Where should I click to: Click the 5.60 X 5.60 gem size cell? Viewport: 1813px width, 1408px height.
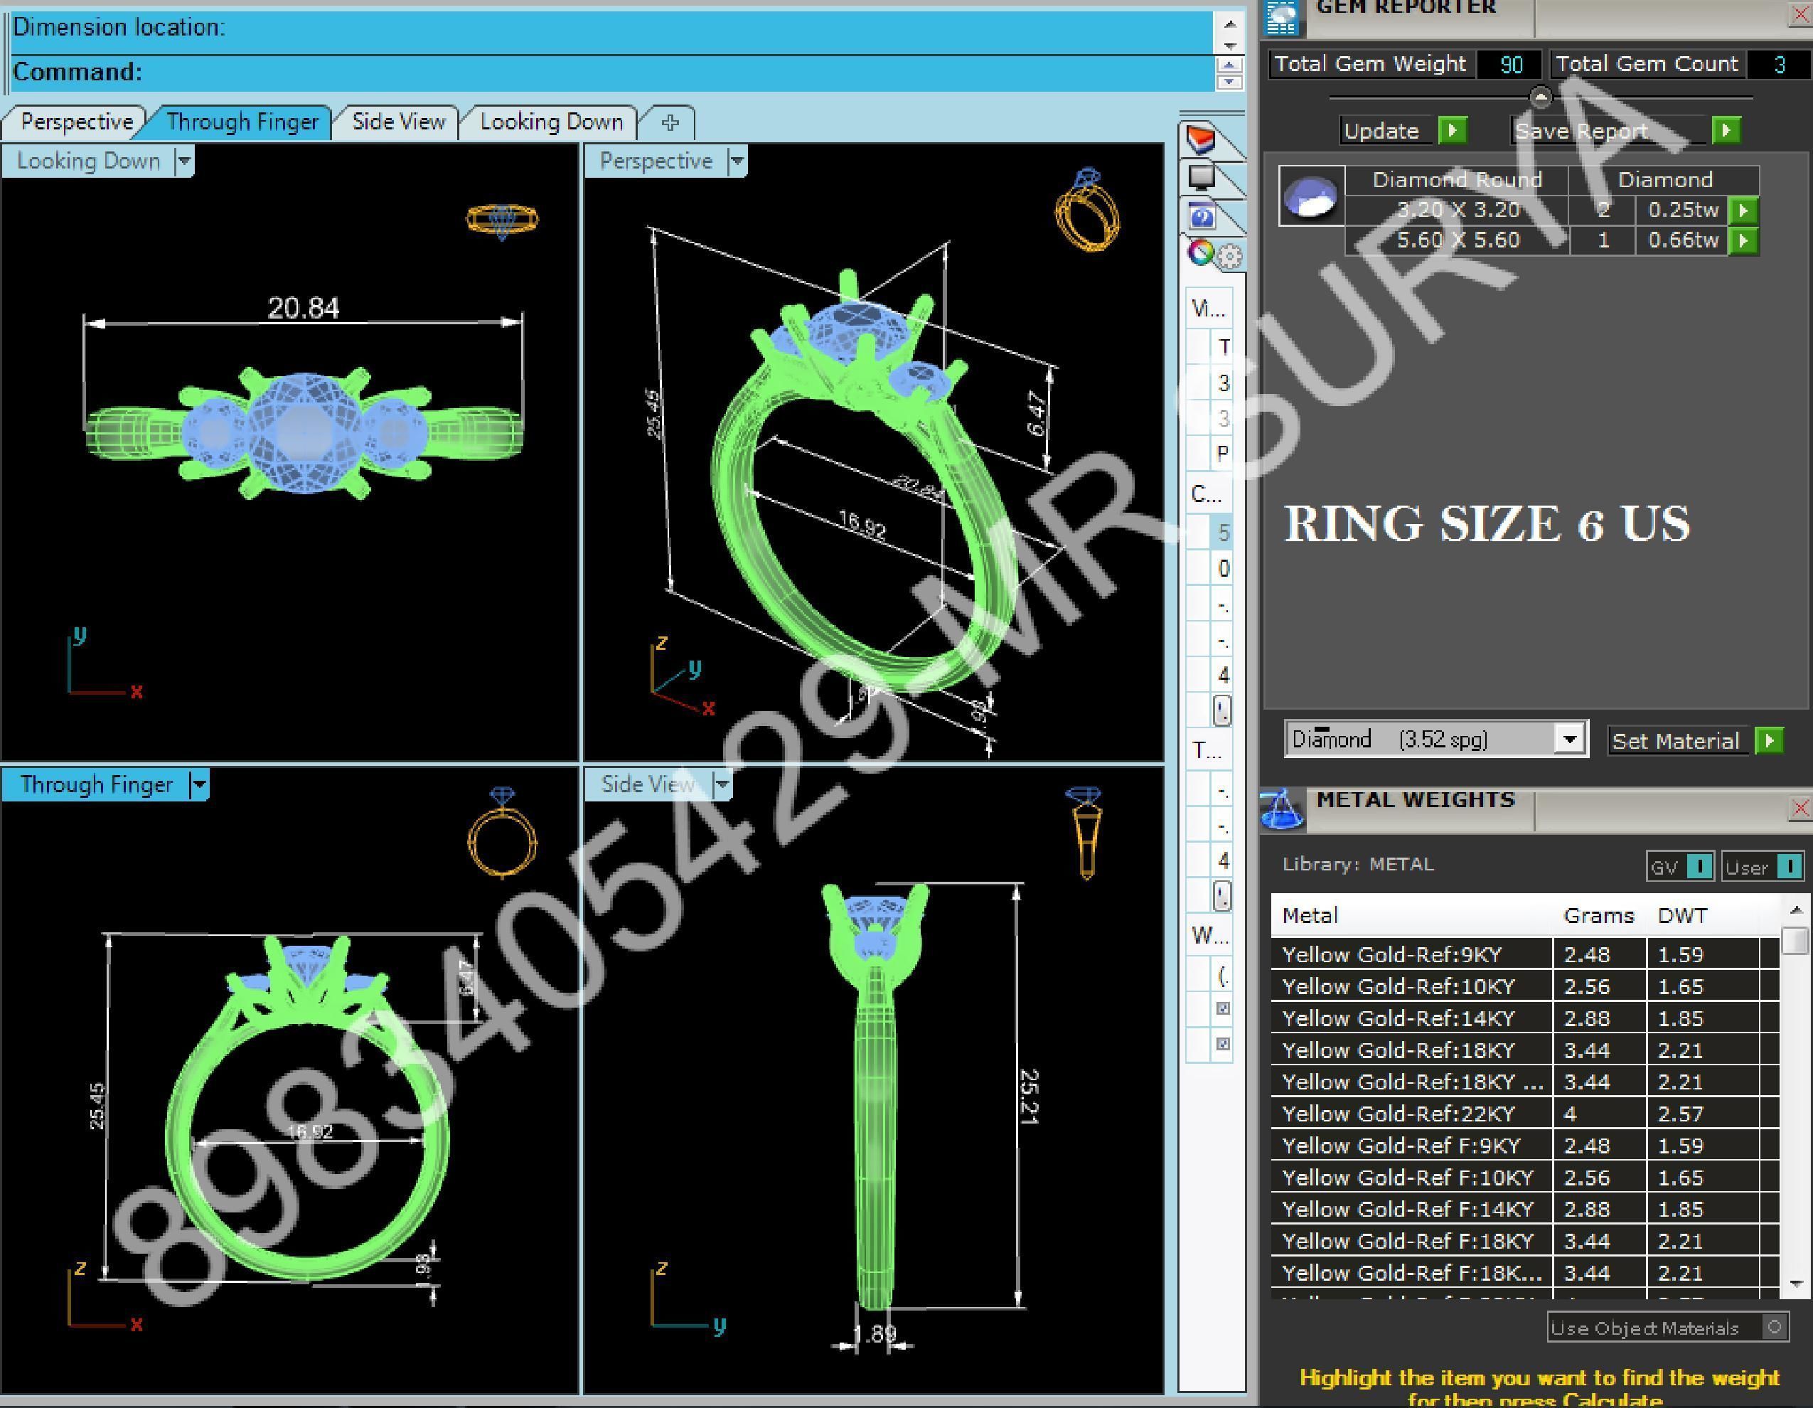pos(1458,241)
